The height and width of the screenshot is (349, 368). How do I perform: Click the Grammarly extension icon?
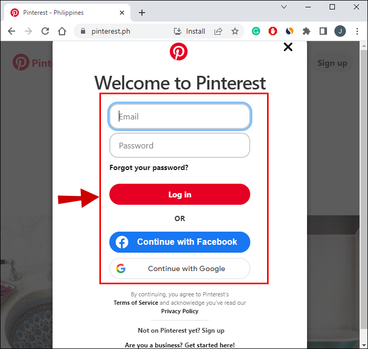tap(256, 31)
